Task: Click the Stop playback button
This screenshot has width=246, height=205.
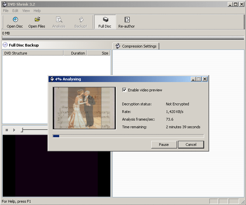Action: [x=7, y=130]
